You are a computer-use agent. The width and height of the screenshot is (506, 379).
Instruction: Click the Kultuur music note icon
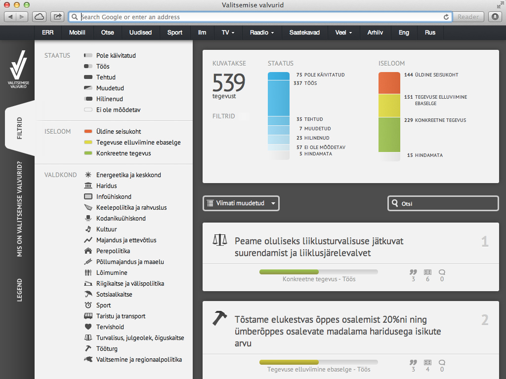(x=88, y=229)
